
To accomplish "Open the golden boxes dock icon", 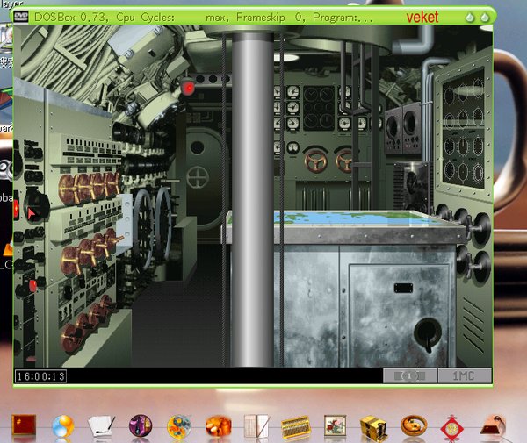I will point(374,428).
